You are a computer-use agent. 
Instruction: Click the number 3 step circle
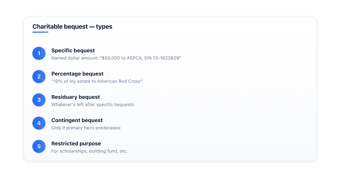tap(39, 100)
